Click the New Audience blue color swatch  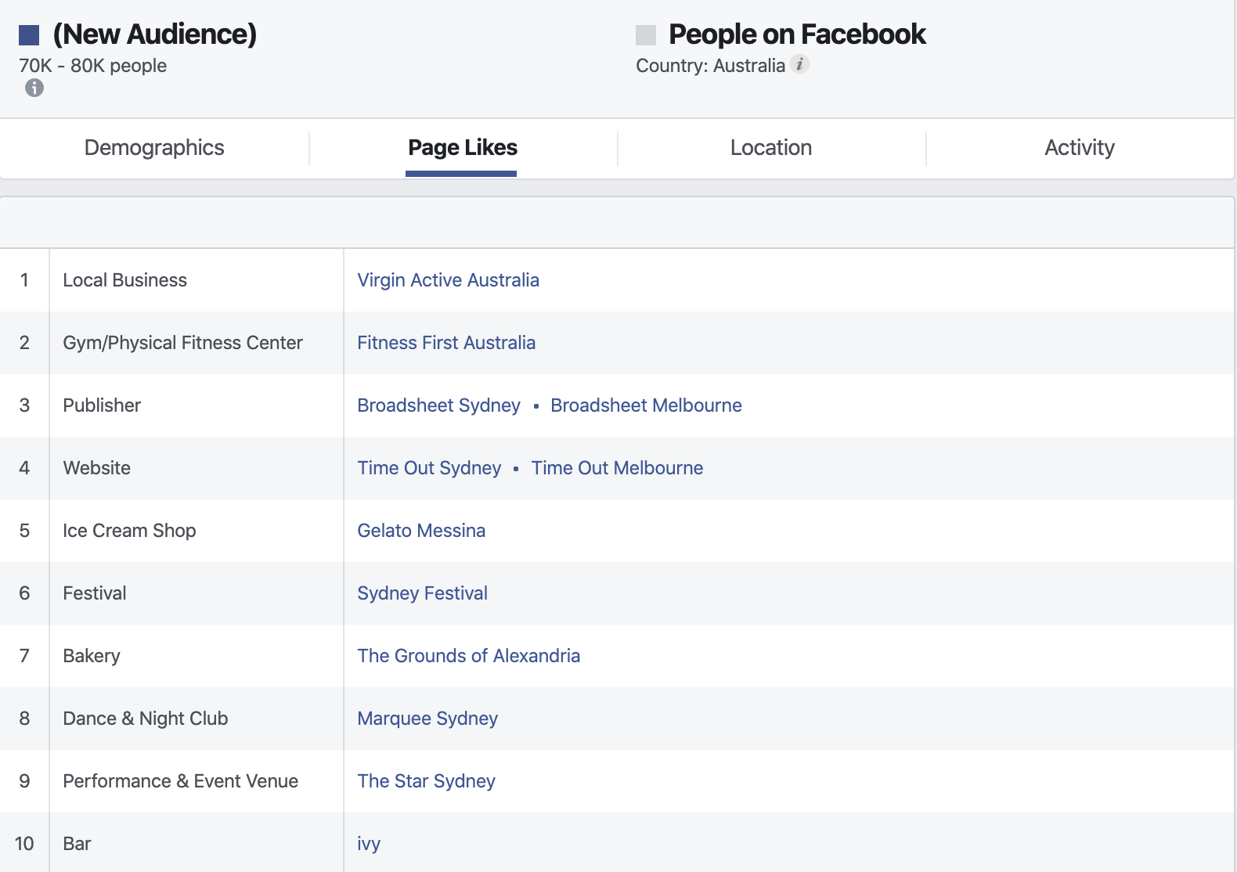point(29,35)
